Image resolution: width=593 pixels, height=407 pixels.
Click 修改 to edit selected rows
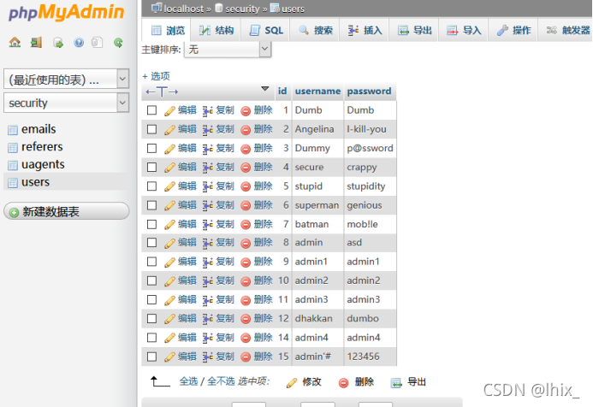(304, 382)
